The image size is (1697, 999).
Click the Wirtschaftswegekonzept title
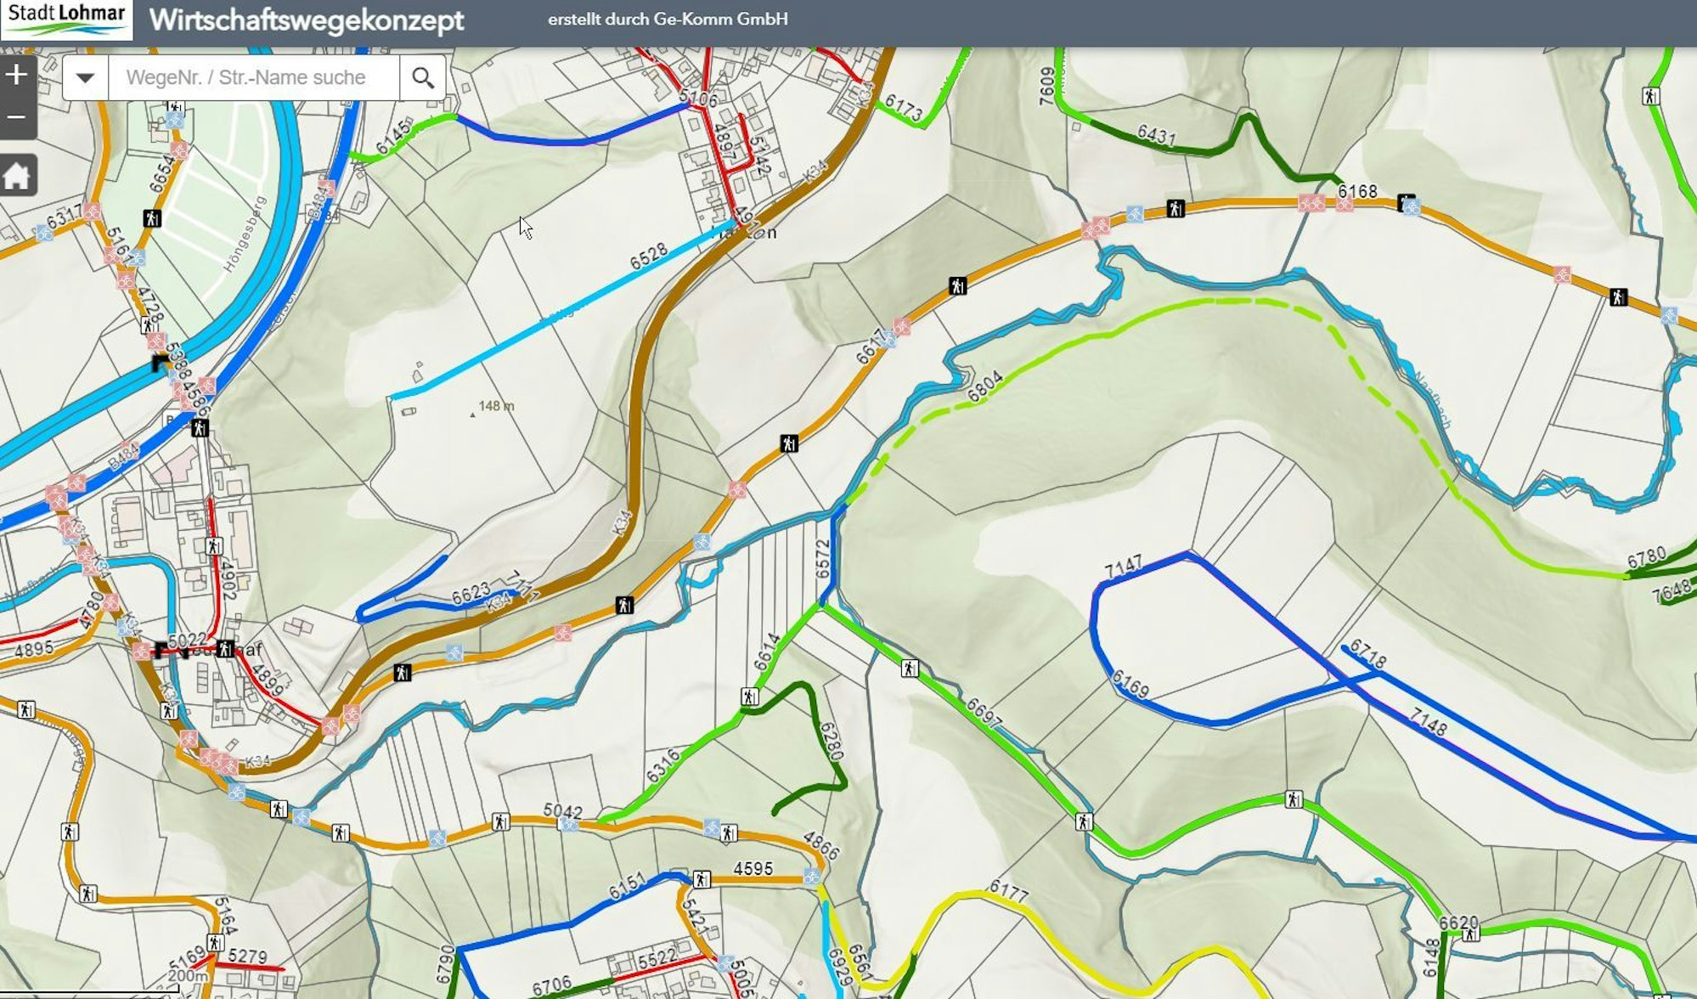pyautogui.click(x=306, y=20)
